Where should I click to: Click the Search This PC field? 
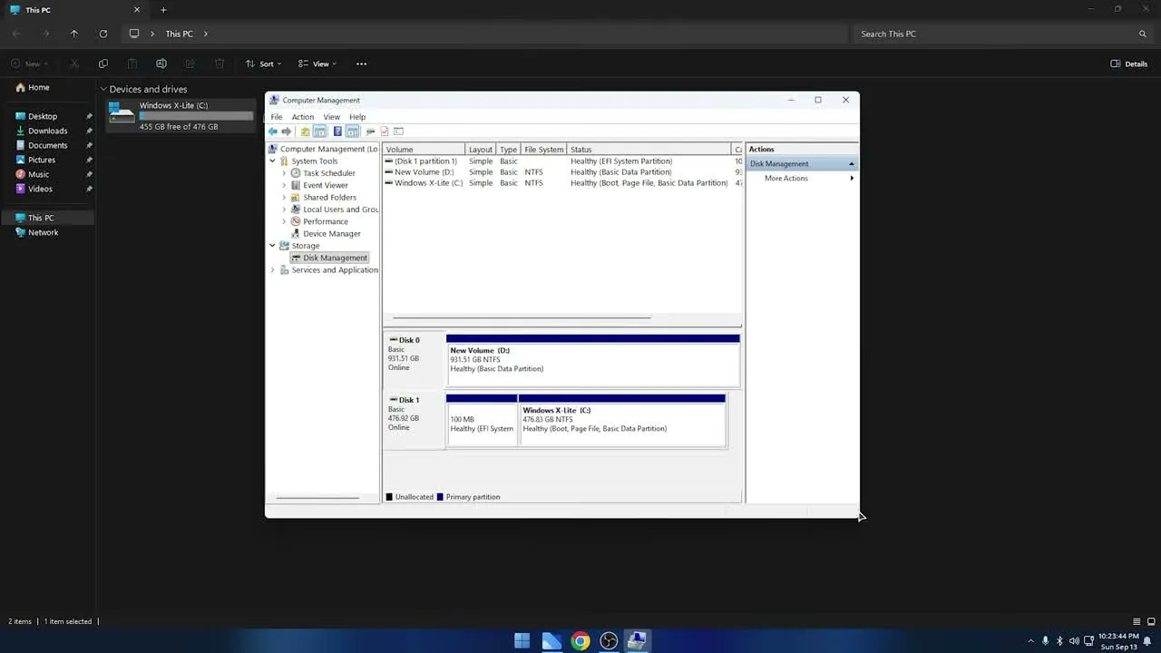click(x=1002, y=34)
